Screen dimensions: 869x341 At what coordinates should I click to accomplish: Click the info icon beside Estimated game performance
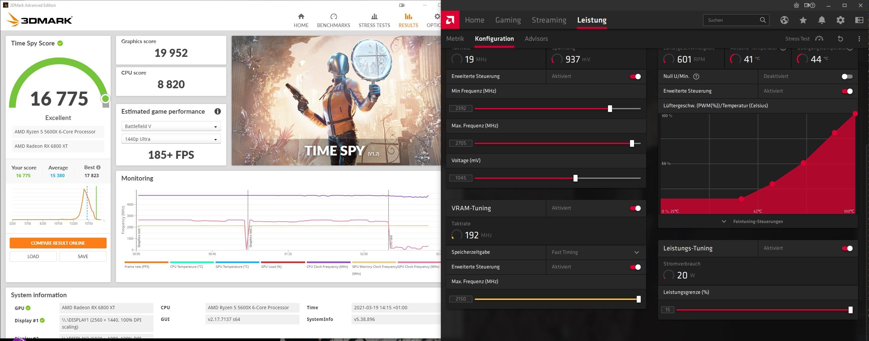[218, 111]
